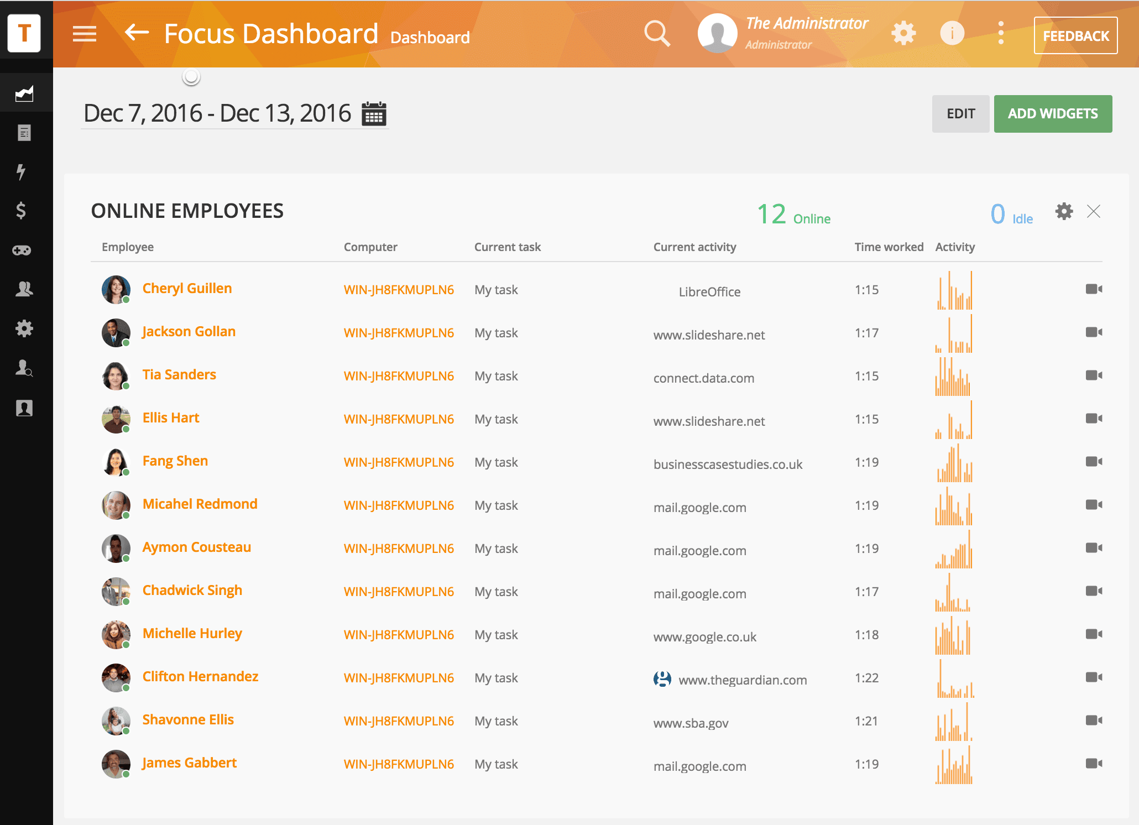The width and height of the screenshot is (1139, 825).
Task: Open the users group sidebar icon
Action: coord(24,289)
